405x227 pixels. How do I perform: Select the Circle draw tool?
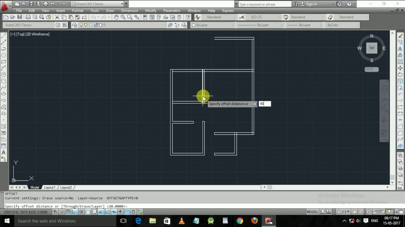pos(4,74)
